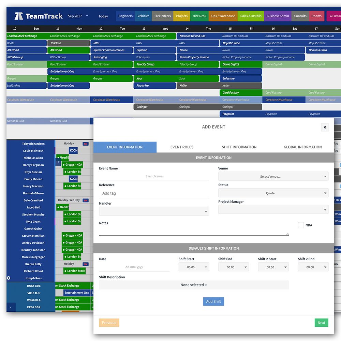Click SM badge in Toby Richardson's row
This screenshot has height=341, width=341.
(x=86, y=144)
